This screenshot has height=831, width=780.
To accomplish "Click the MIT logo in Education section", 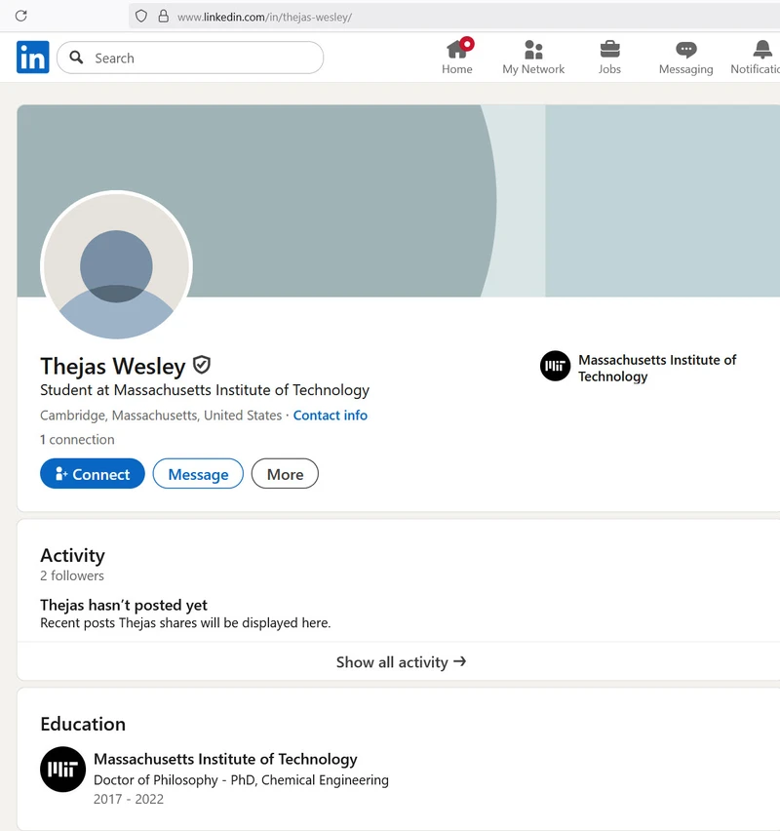I will (62, 770).
